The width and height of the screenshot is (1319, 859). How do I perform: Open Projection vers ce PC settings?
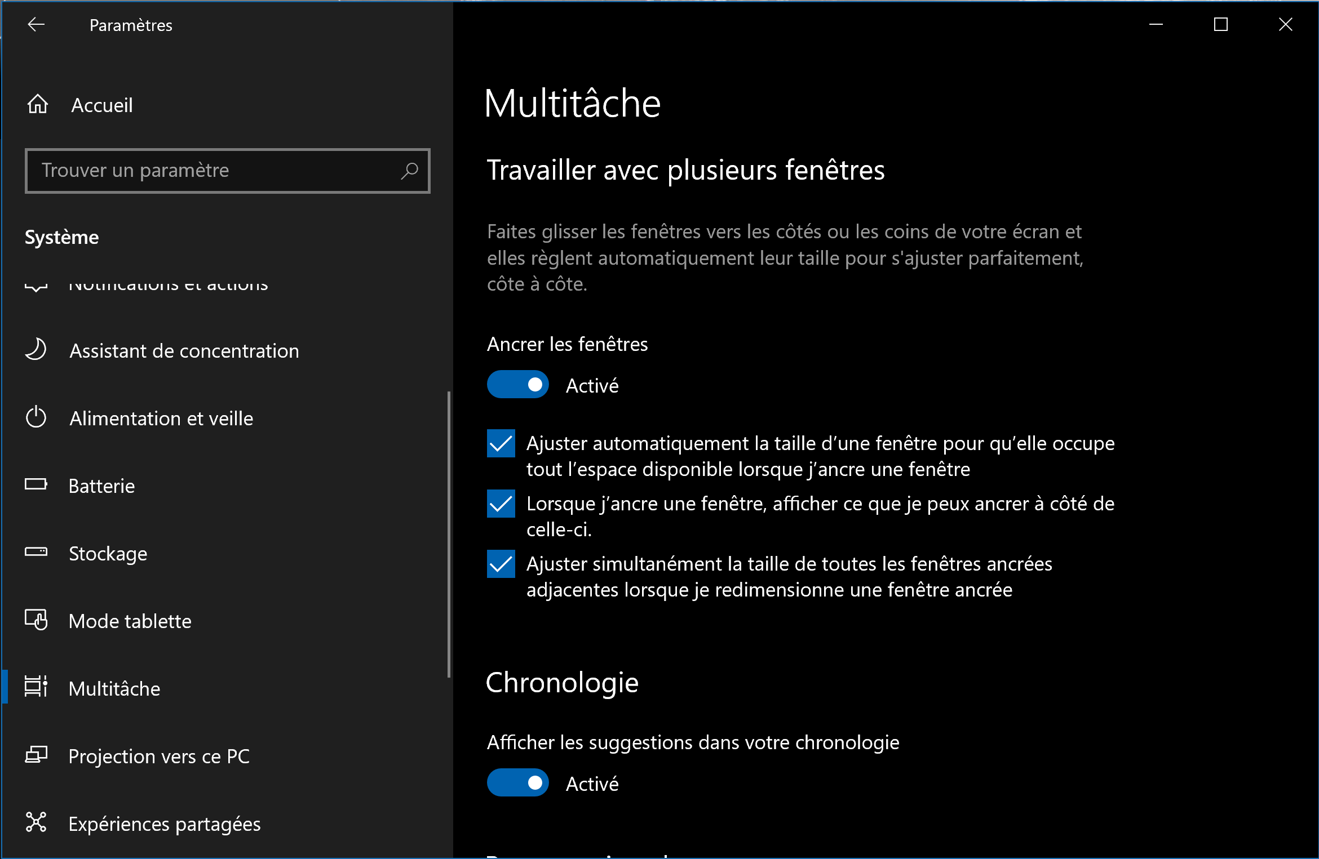[x=159, y=756]
